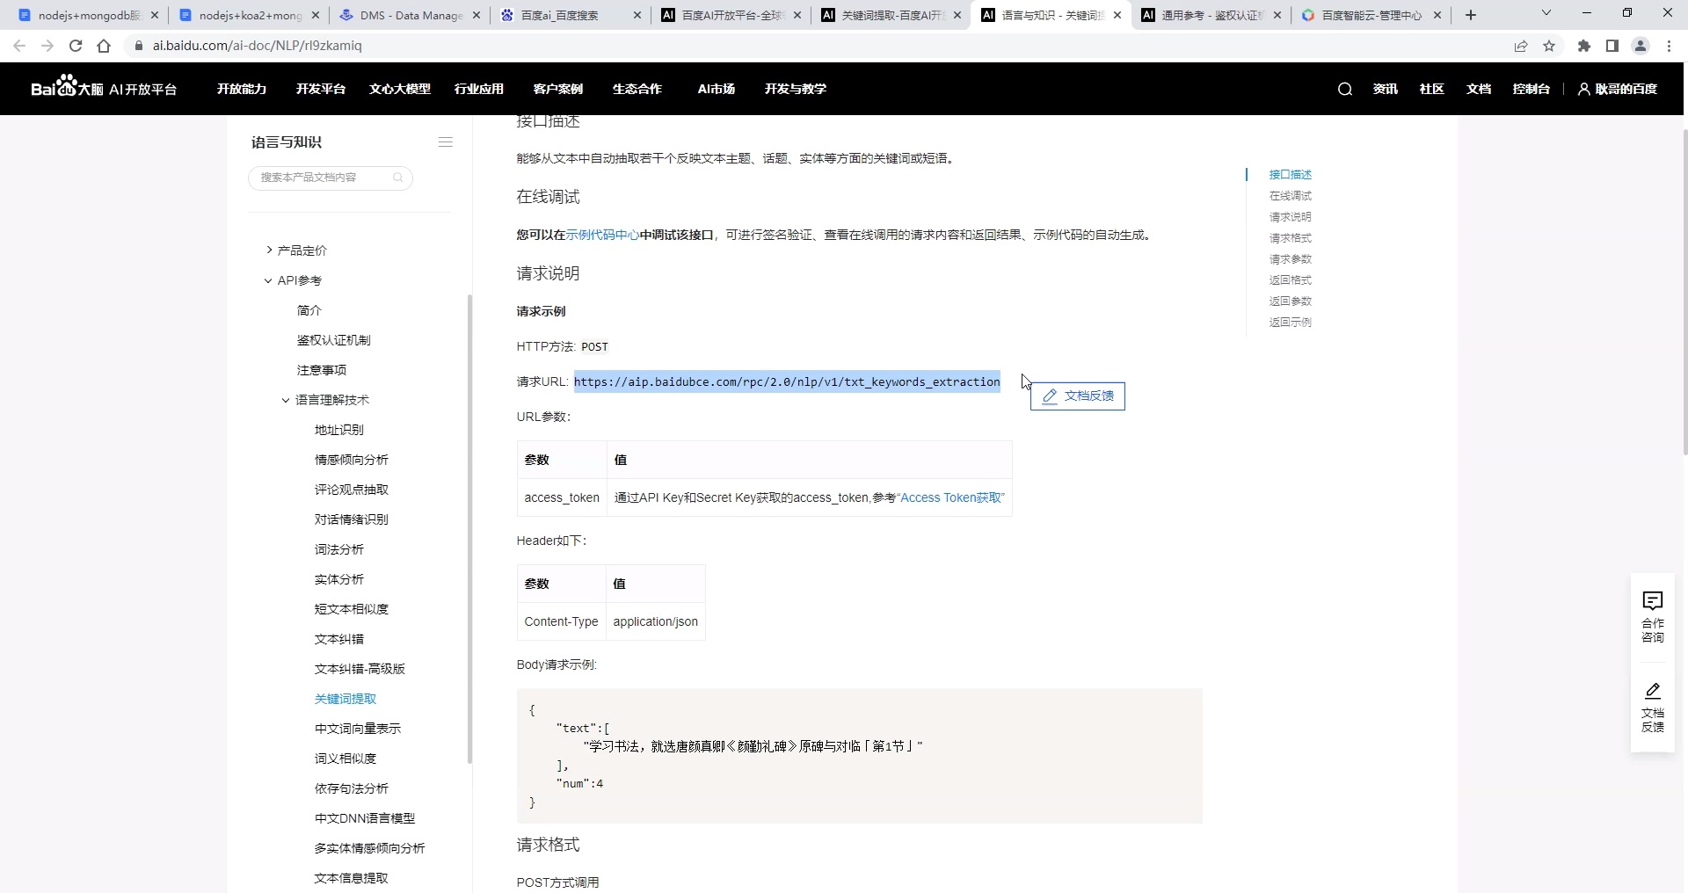Open the 文档 navigation menu item

pos(1479,89)
